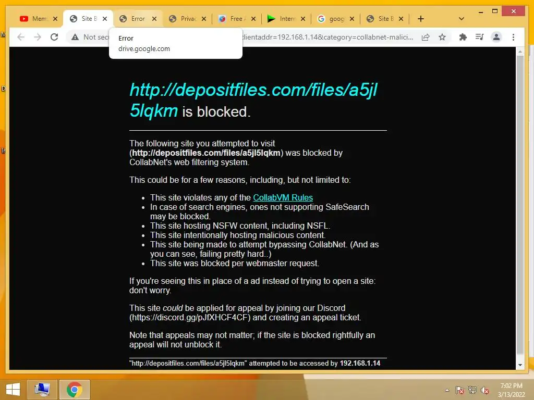
Task: Close the goog tab
Action: [352, 19]
